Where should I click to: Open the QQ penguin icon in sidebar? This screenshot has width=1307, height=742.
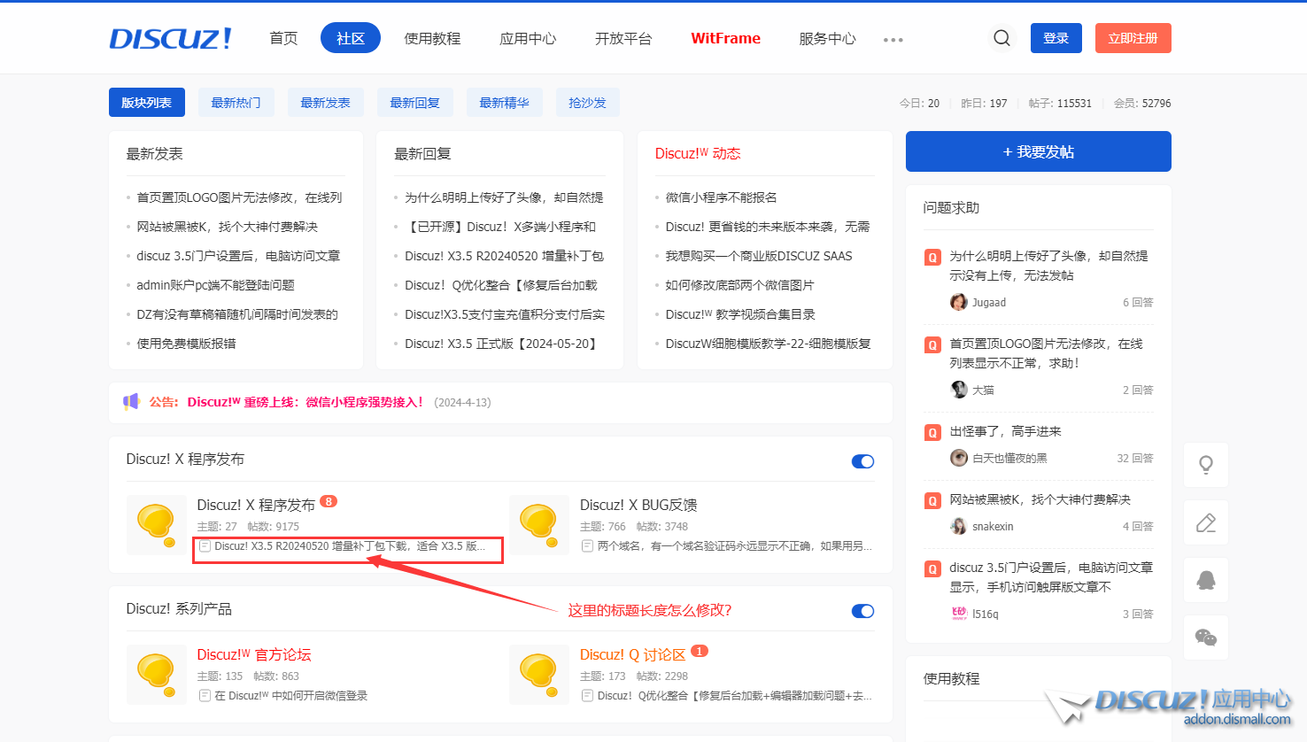point(1205,580)
